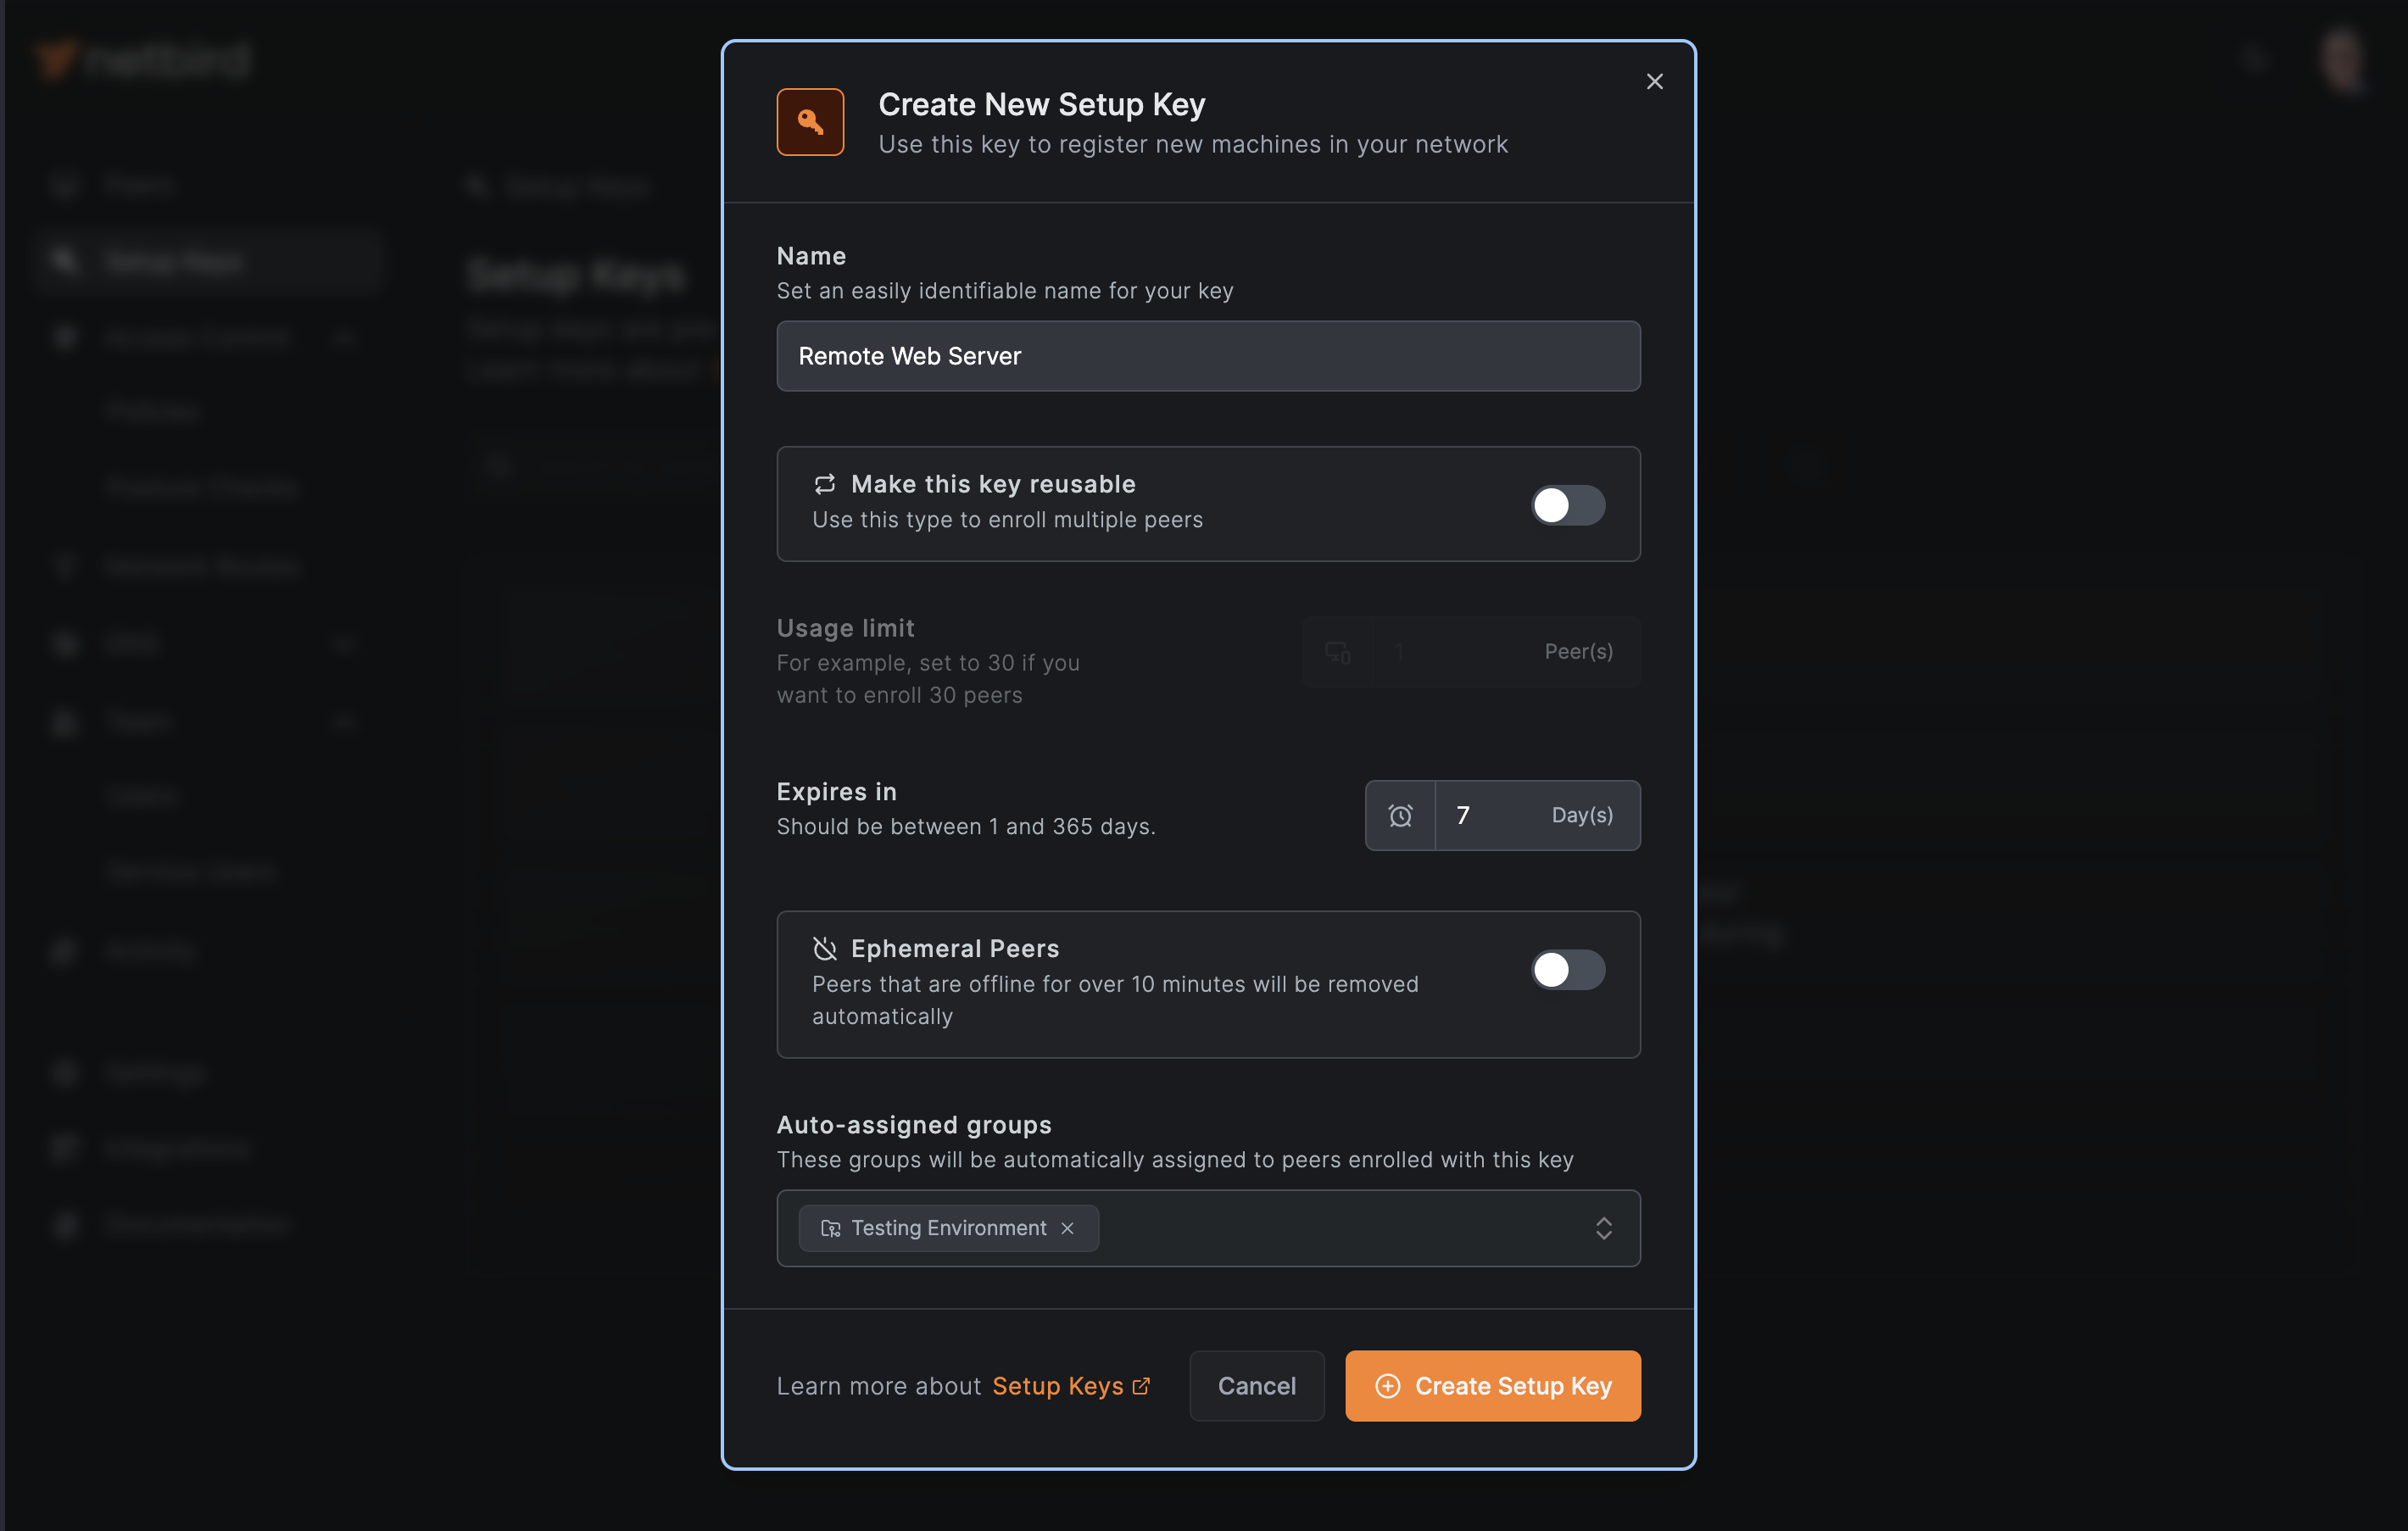Open the auto-assigned groups dropdown chevron
The width and height of the screenshot is (2408, 1531).
click(1605, 1228)
